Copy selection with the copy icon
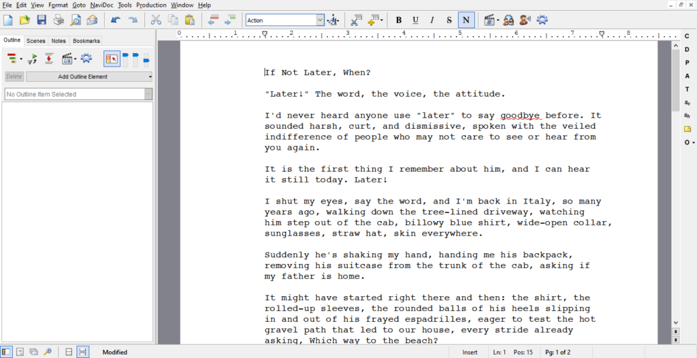697x358 pixels. (x=172, y=20)
